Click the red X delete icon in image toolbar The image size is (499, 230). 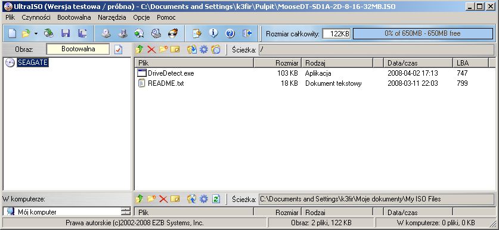[x=151, y=49]
